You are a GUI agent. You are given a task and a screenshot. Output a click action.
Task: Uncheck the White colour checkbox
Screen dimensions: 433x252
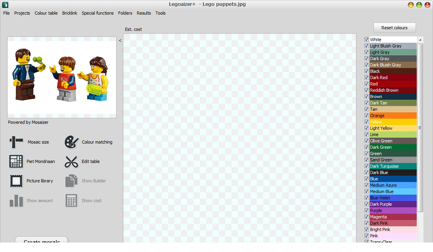coord(366,40)
